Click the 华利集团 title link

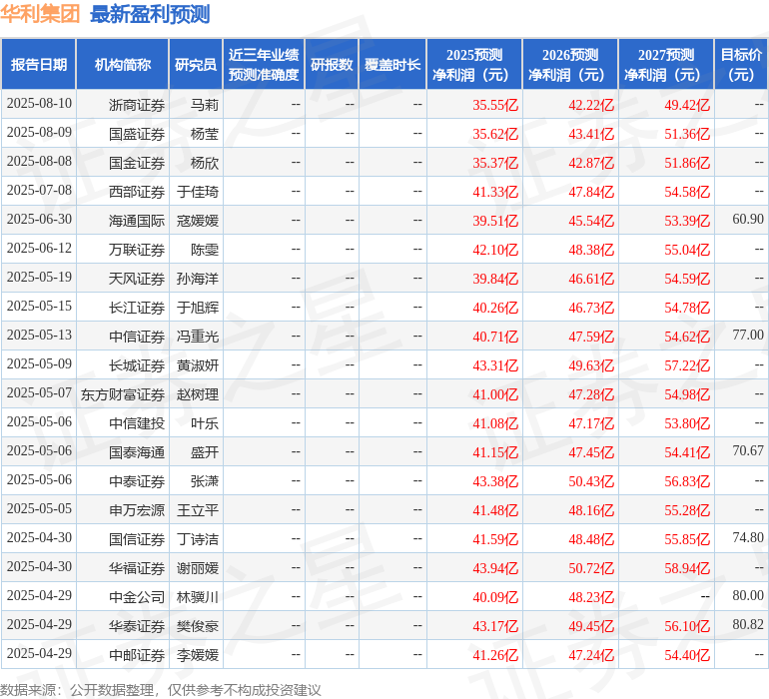click(41, 14)
